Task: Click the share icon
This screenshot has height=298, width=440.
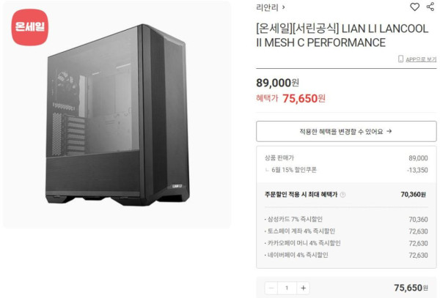Action: pyautogui.click(x=430, y=7)
